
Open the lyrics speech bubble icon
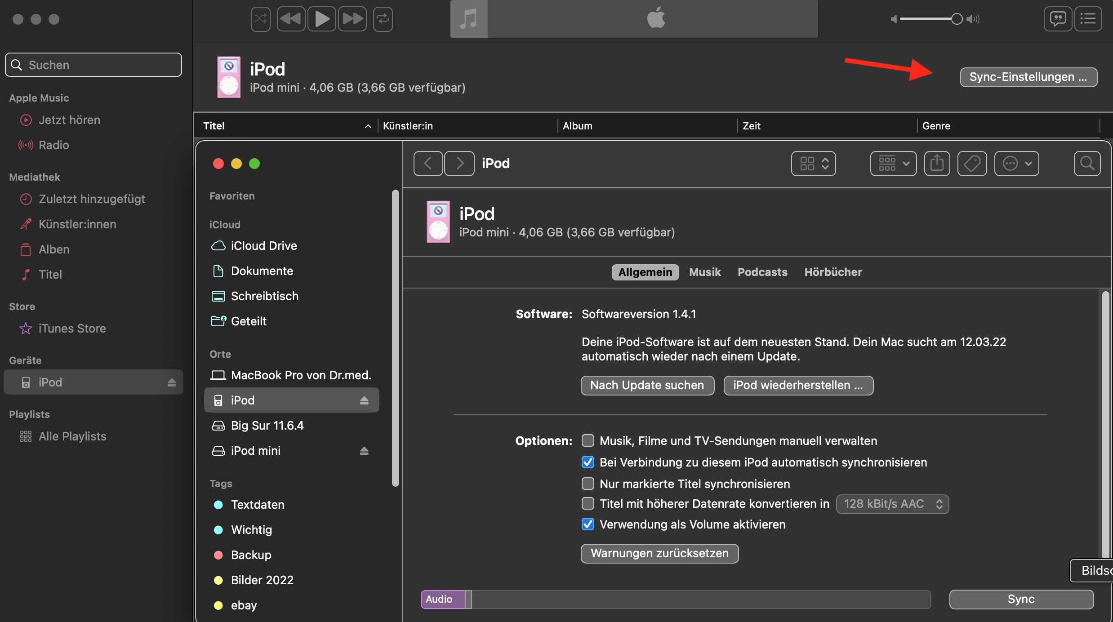(x=1058, y=19)
